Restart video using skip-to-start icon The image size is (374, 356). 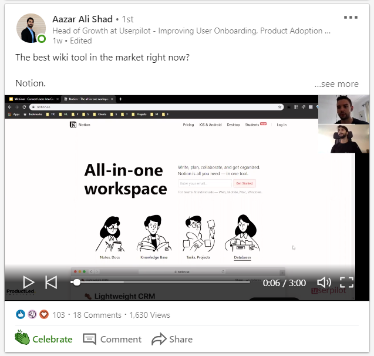[x=51, y=283]
